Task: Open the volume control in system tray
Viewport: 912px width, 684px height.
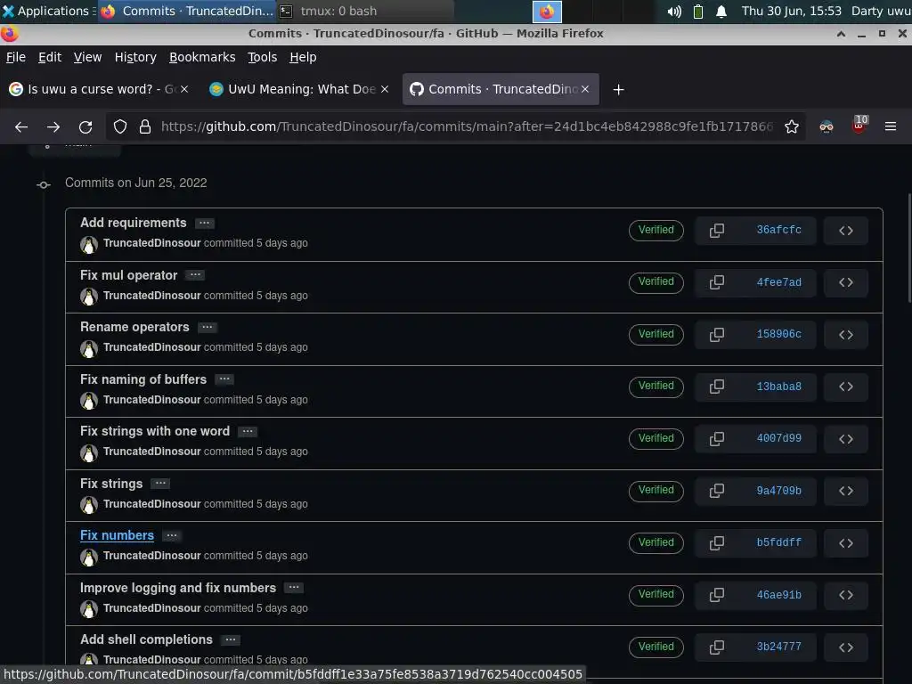Action: point(673,12)
